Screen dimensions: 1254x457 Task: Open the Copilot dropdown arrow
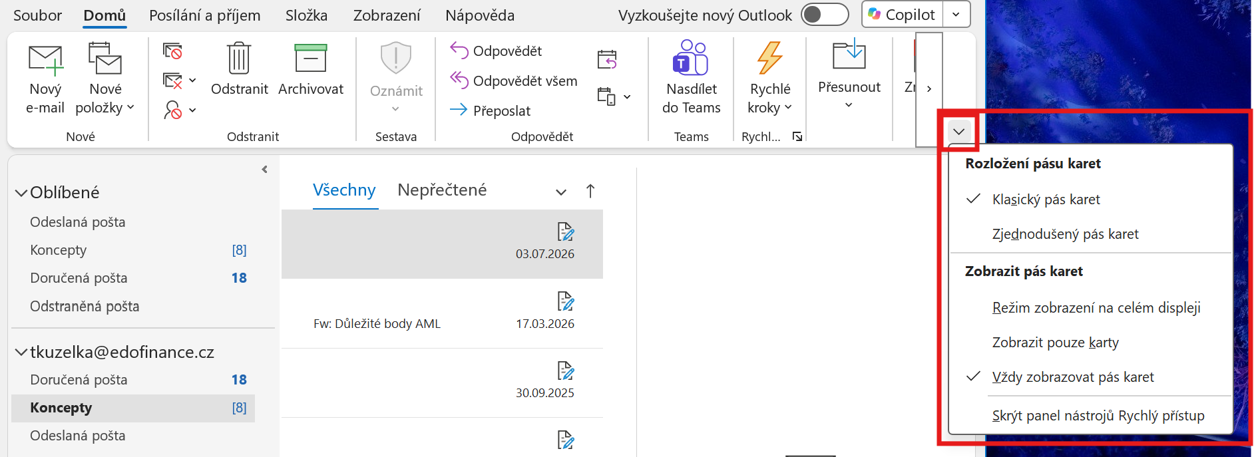click(x=956, y=15)
